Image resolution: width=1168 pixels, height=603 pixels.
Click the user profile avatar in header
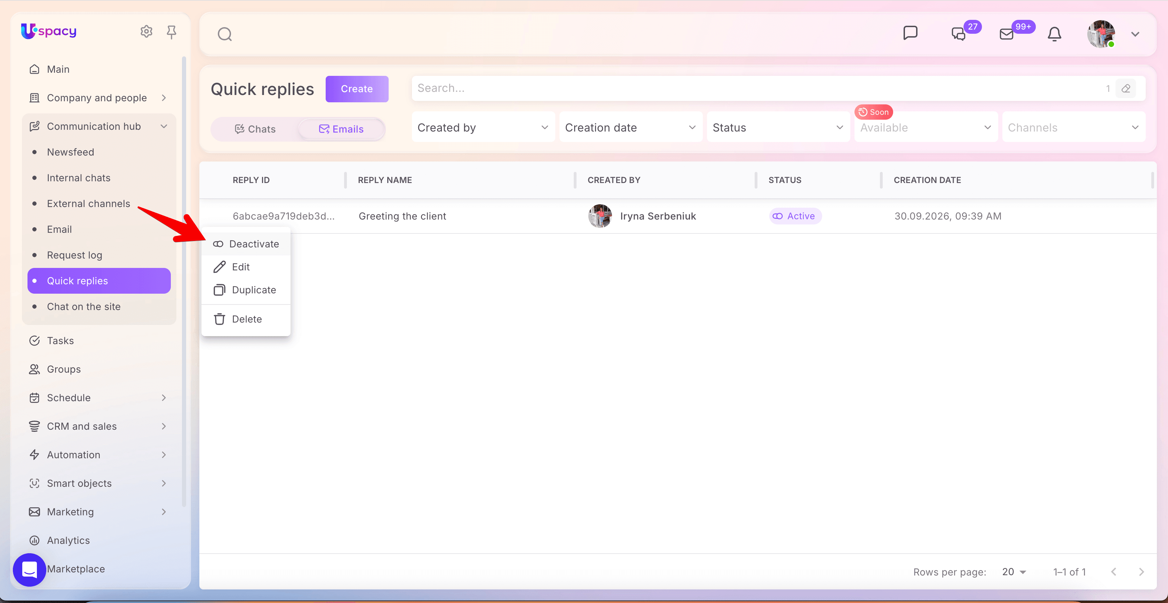tap(1101, 34)
